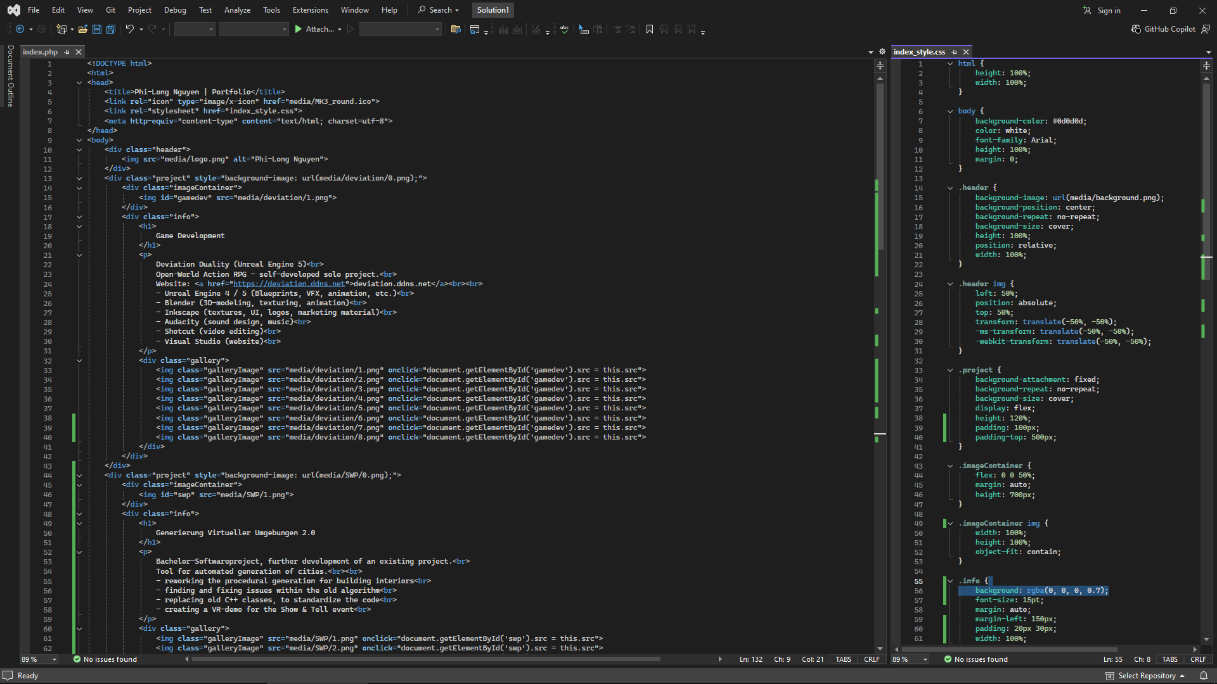Collapse the head tag fold on line 3

(x=79, y=82)
